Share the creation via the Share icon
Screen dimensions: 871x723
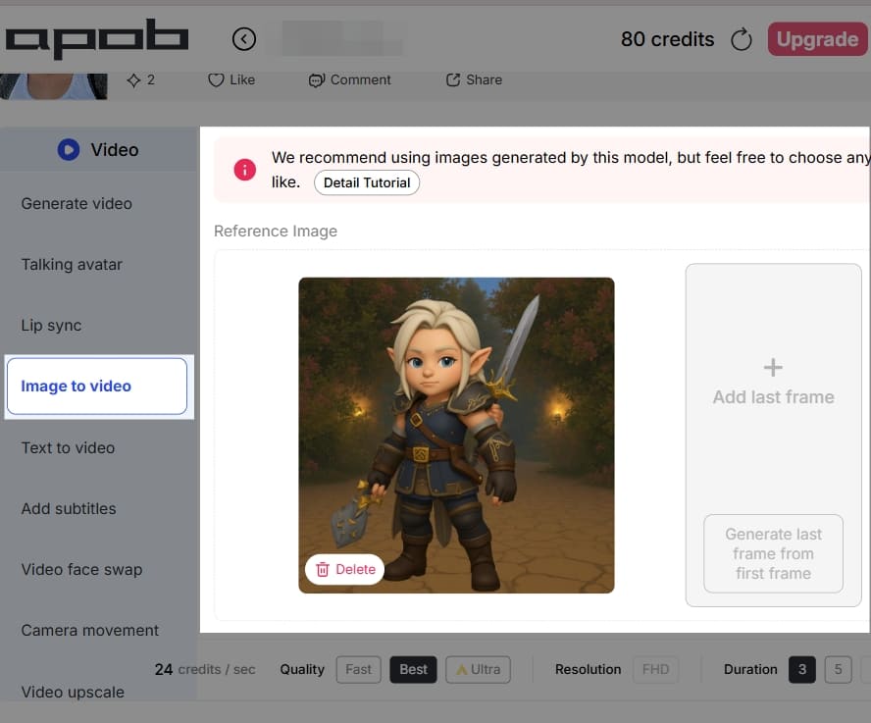[x=453, y=80]
